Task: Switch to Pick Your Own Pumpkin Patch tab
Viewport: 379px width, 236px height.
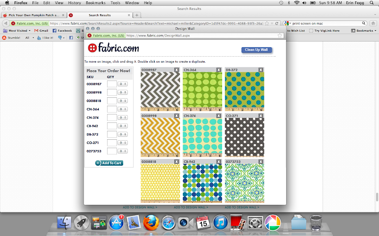Action: click(34, 15)
